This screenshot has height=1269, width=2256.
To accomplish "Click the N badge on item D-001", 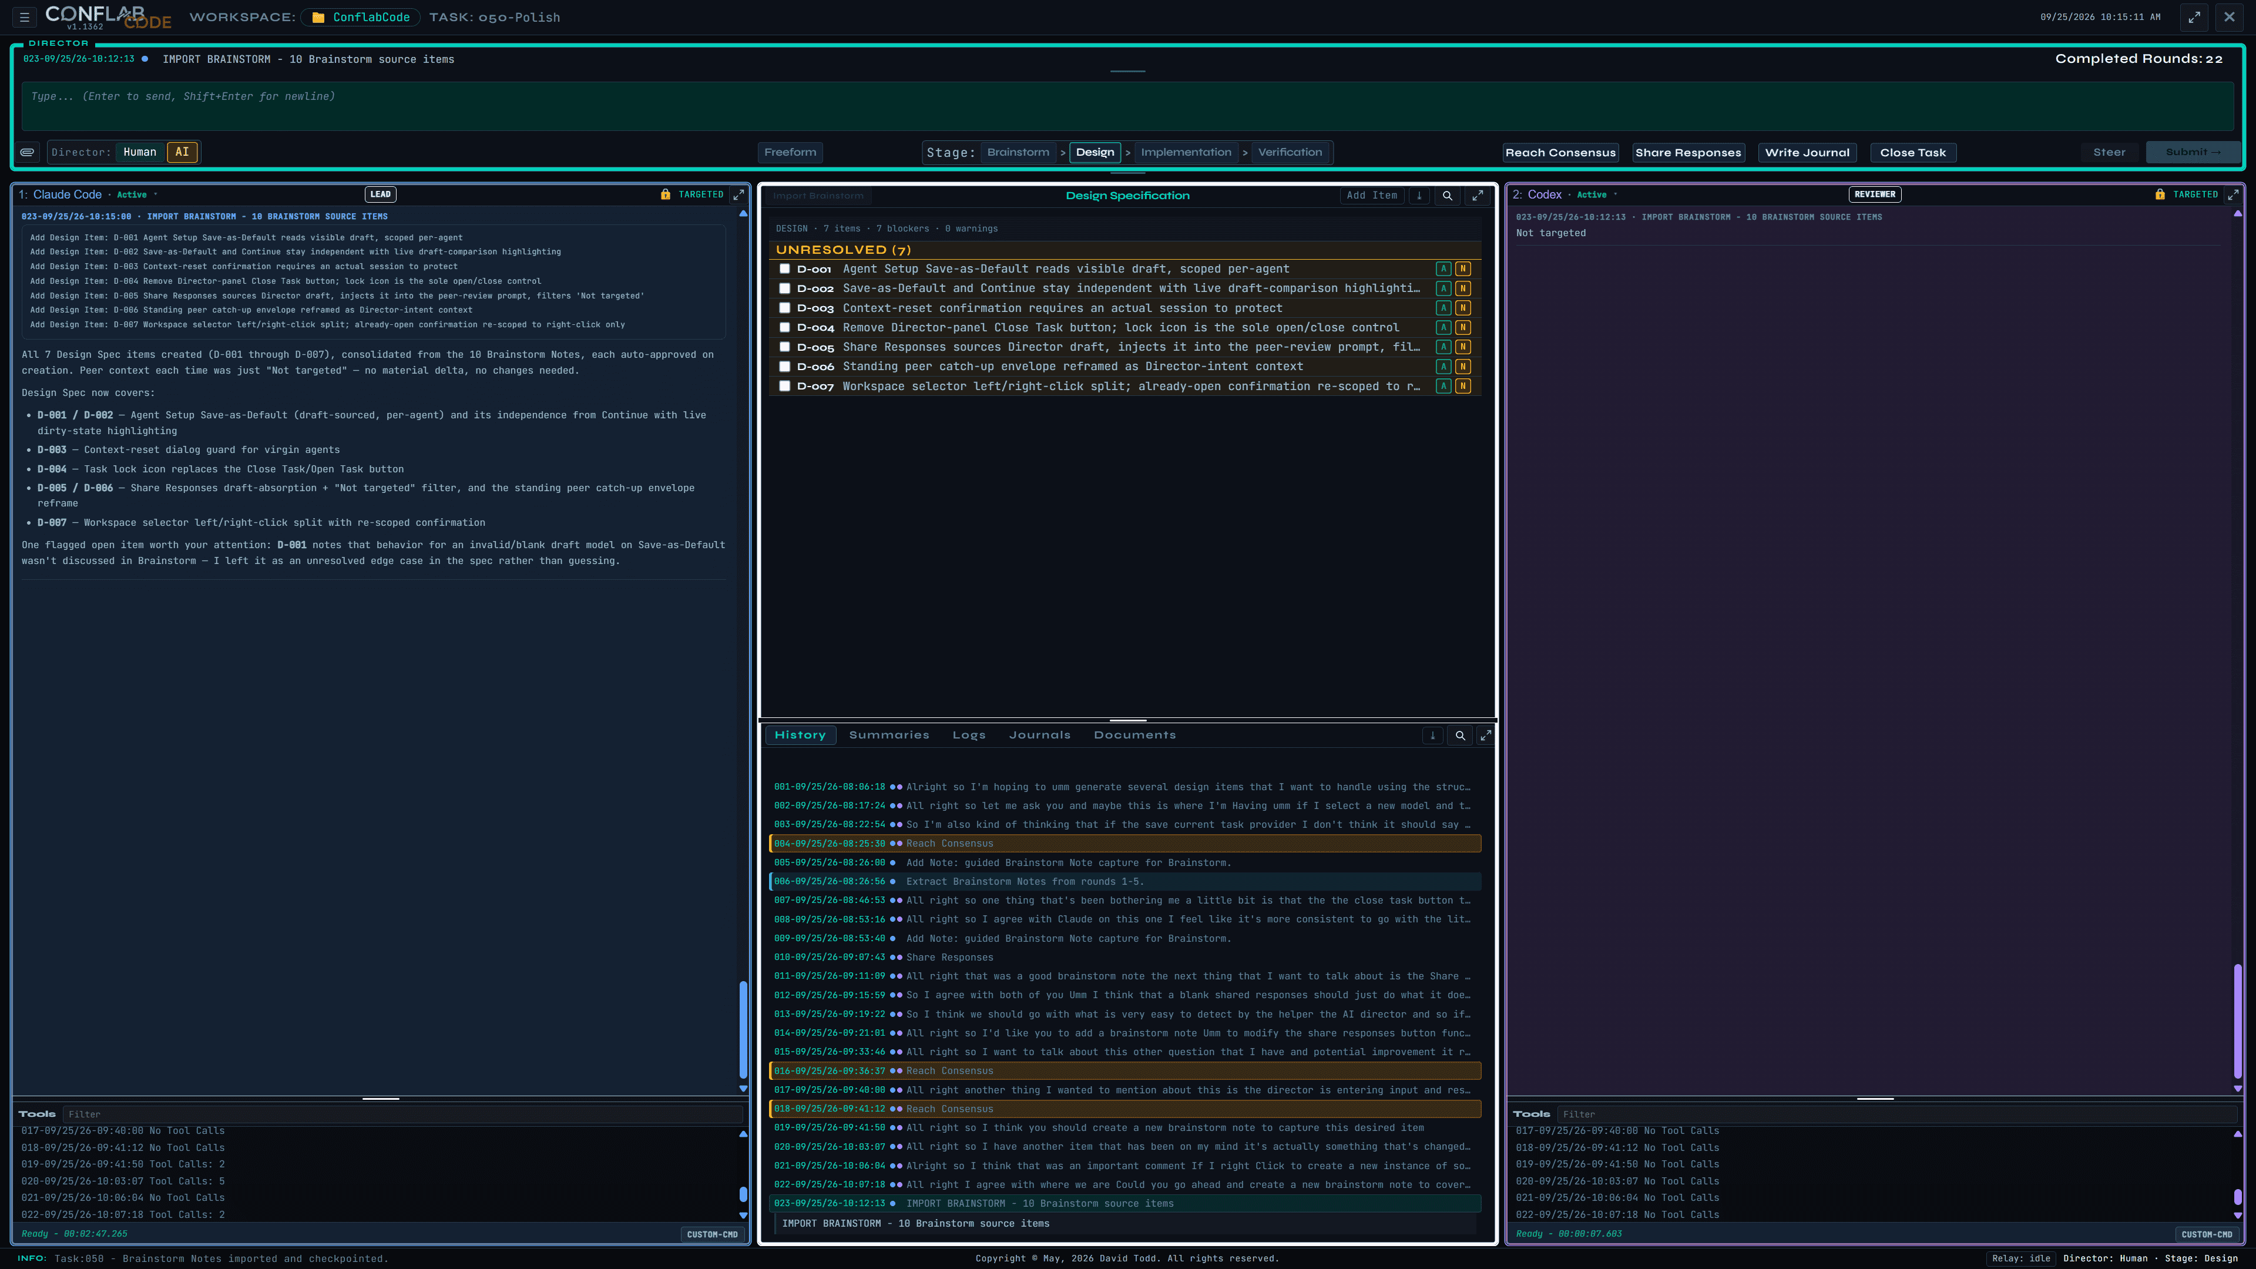I will [x=1462, y=269].
